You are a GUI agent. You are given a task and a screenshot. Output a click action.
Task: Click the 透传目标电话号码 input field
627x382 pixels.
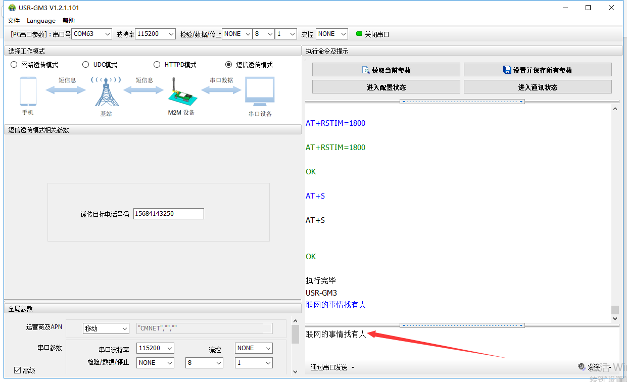(x=169, y=214)
